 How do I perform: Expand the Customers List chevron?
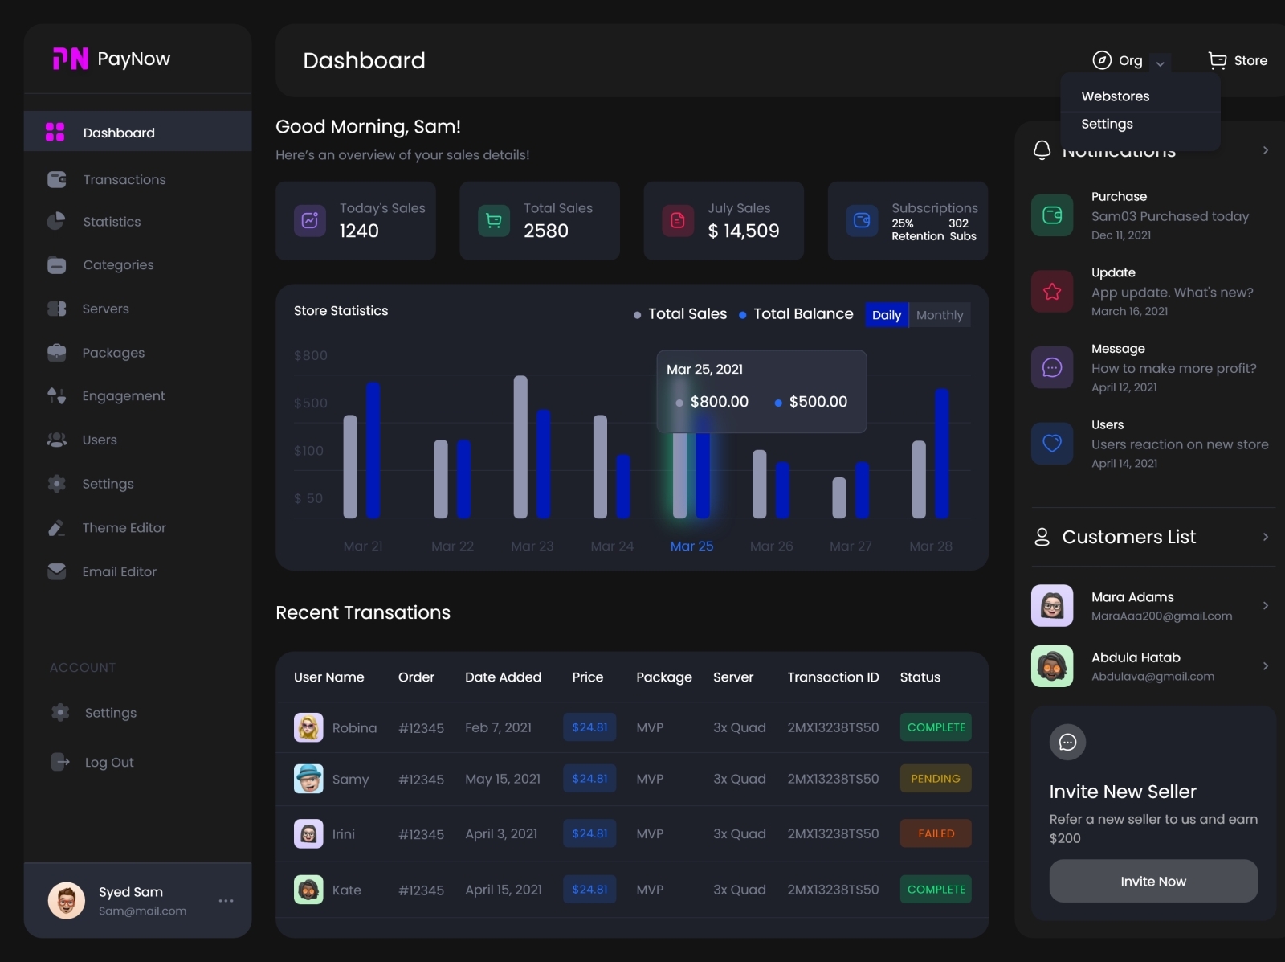(1266, 537)
